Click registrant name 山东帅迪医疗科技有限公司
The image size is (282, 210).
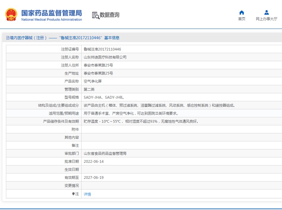[105, 57]
